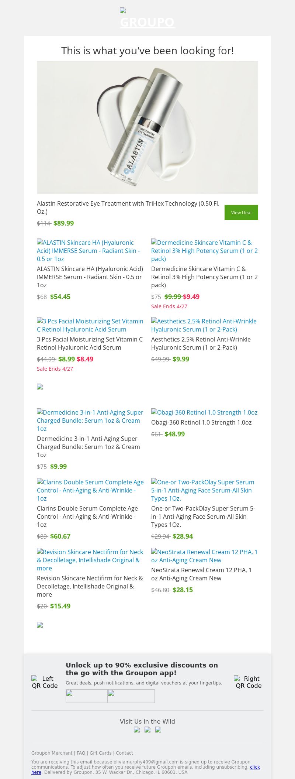Viewport: 295px width, 779px height.
Task: Open the blue Obagi-360 Retinol image link
Action: click(x=204, y=412)
